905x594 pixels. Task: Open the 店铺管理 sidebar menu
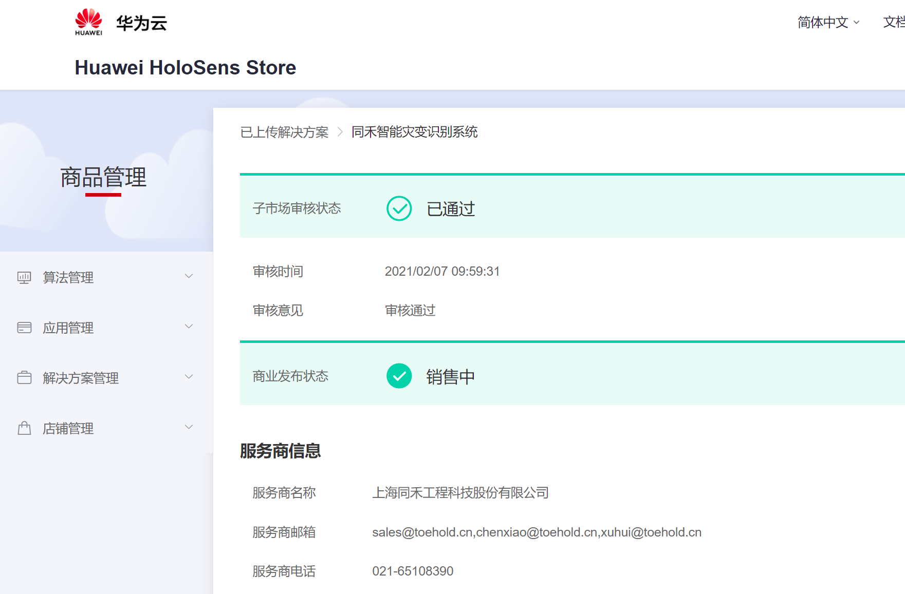[x=68, y=429]
